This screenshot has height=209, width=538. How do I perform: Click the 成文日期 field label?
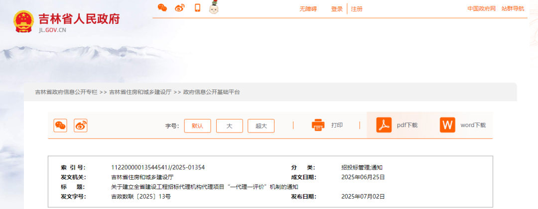304,177
